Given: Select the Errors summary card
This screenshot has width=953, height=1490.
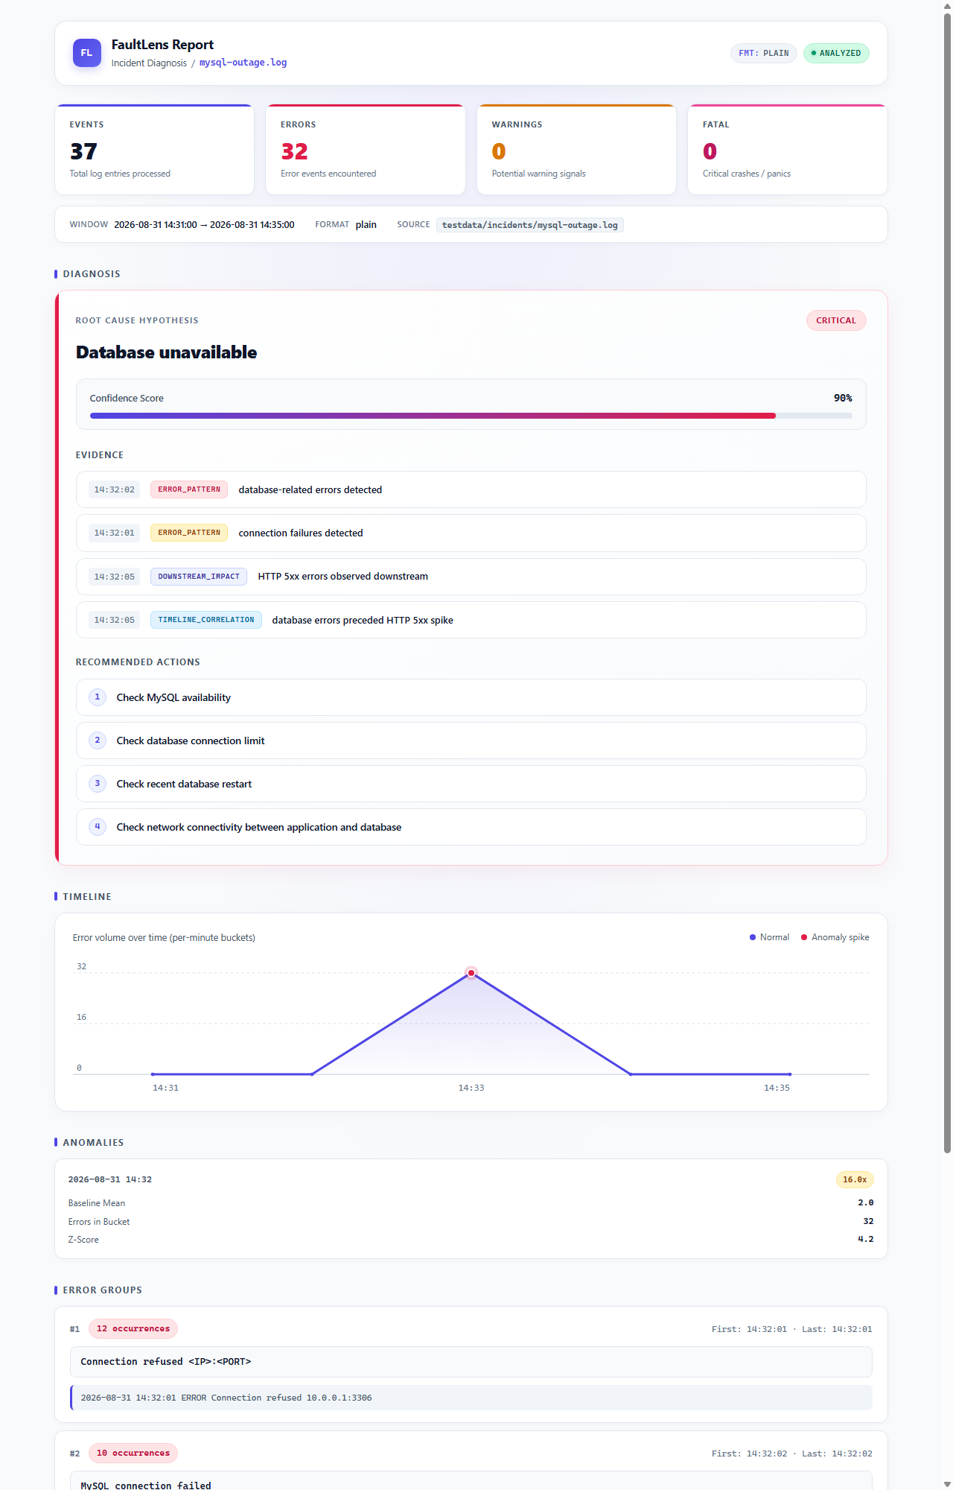Looking at the screenshot, I should 366,150.
